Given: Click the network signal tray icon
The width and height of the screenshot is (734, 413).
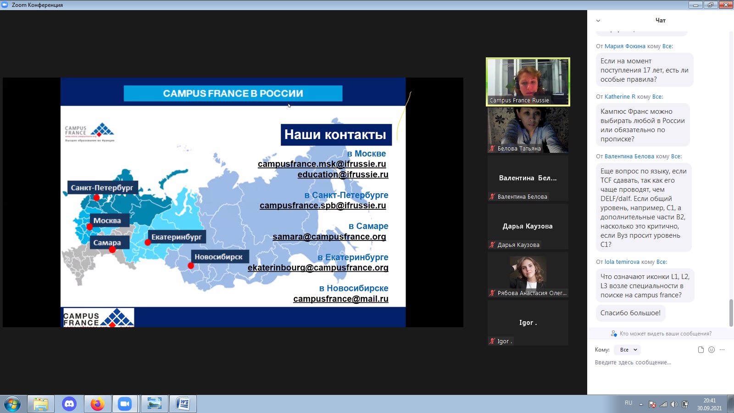Looking at the screenshot, I should (663, 404).
